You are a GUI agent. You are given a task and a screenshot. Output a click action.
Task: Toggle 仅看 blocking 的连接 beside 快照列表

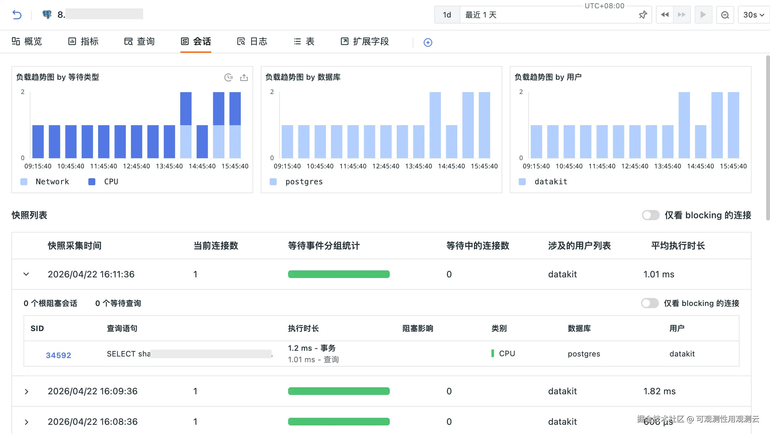(x=650, y=215)
